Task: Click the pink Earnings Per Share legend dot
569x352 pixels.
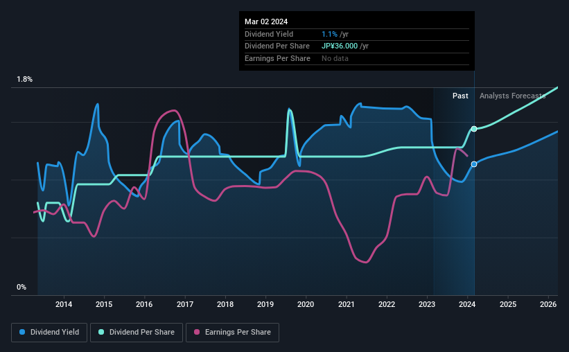Action: tap(197, 332)
